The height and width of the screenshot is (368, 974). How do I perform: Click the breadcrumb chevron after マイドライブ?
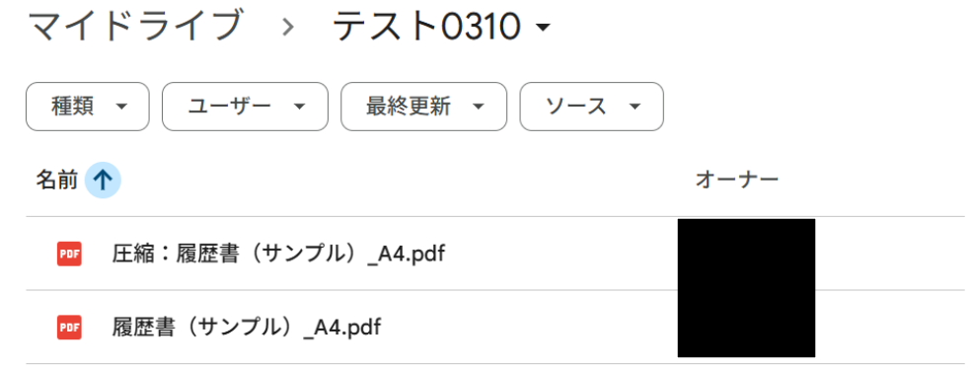click(287, 28)
